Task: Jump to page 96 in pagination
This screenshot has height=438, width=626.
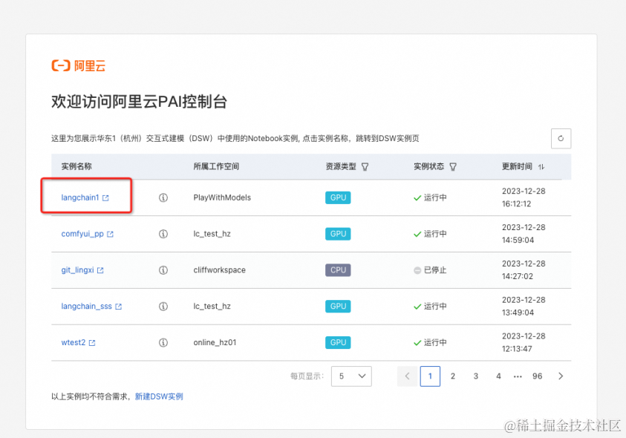Action: 538,376
